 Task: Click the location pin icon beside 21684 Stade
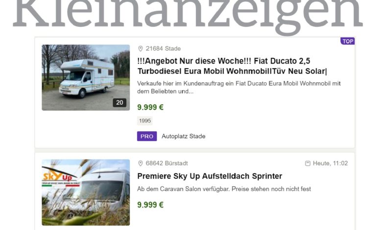coord(141,48)
